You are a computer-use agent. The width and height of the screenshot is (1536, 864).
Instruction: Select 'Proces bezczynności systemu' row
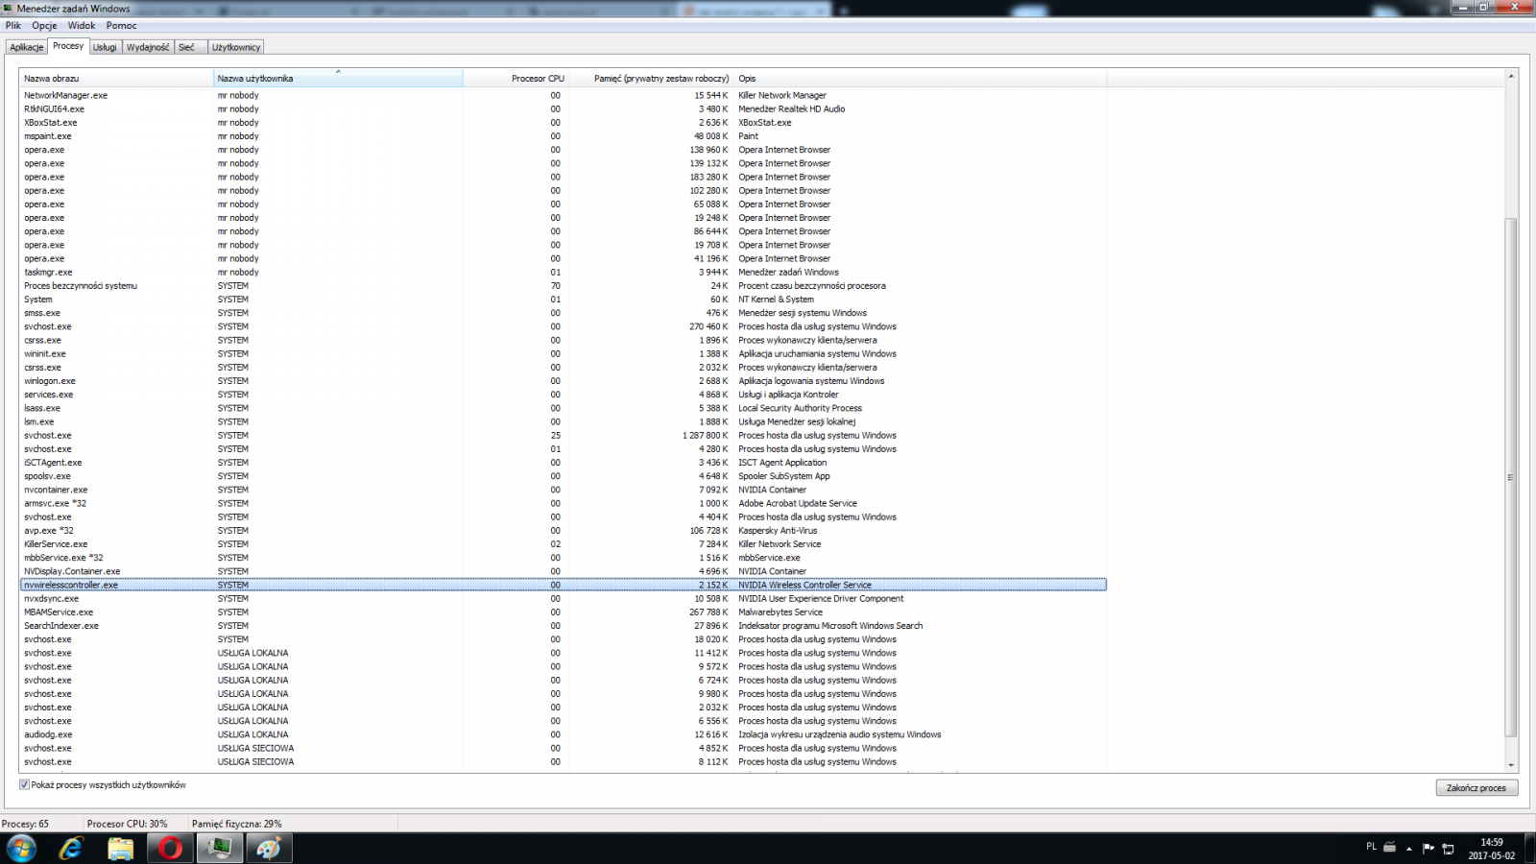(563, 286)
